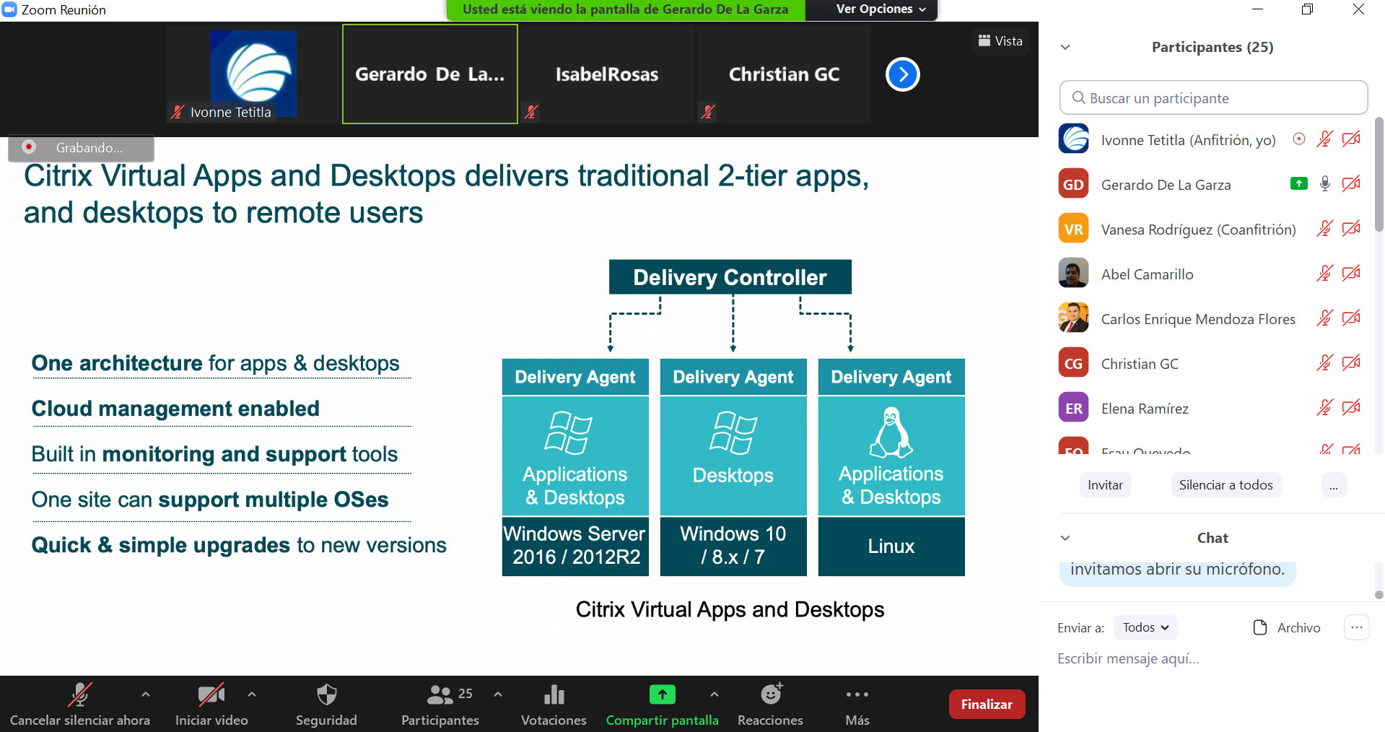Click Elena Ramírez's muted microphone icon

1324,408
